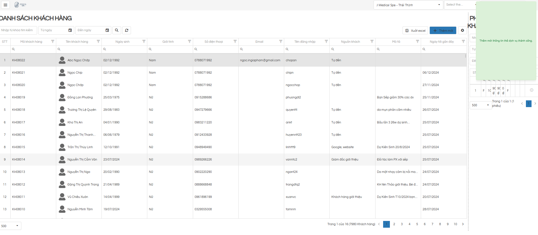The width and height of the screenshot is (538, 235).
Task: Open page size dropdown in right panel
Action: (x=488, y=105)
